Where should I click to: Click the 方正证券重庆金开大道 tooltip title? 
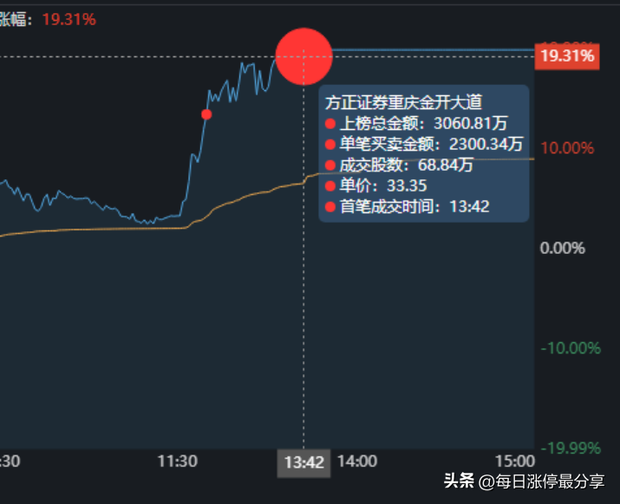pos(403,102)
